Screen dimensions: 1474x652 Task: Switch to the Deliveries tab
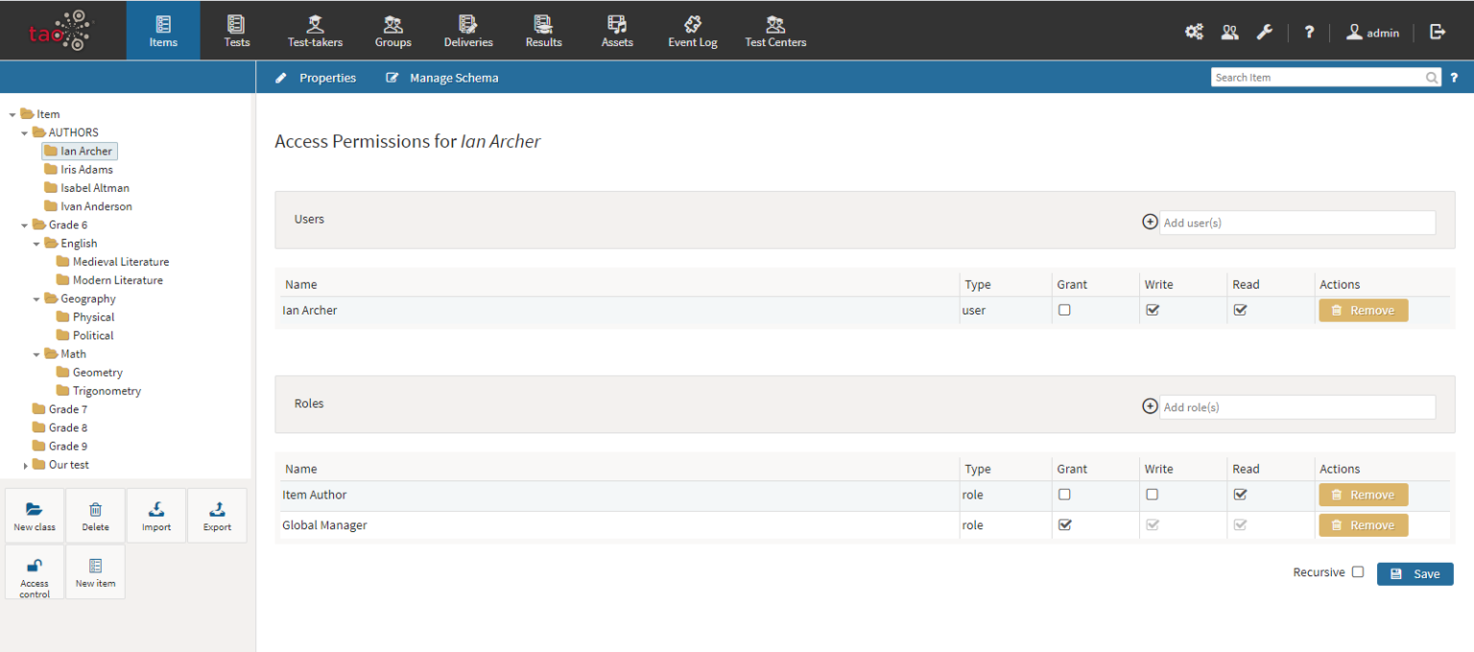468,31
